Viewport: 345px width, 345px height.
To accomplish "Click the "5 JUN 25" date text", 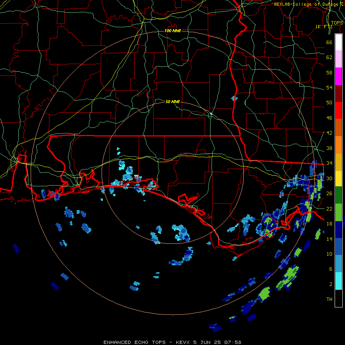I will [x=207, y=342].
